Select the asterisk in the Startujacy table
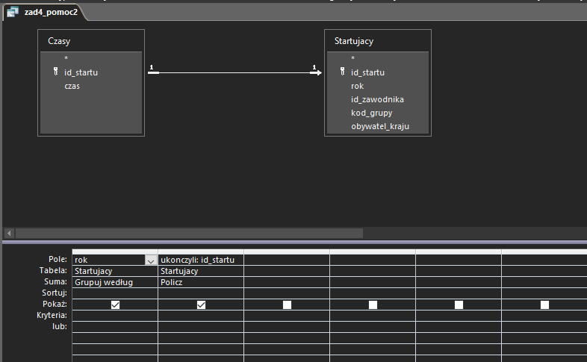The height and width of the screenshot is (362, 587). point(352,58)
